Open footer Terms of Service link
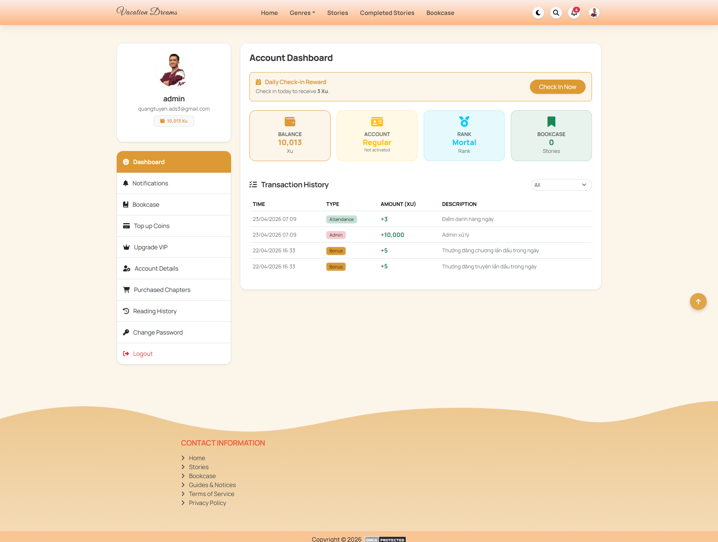Image resolution: width=718 pixels, height=542 pixels. [211, 494]
